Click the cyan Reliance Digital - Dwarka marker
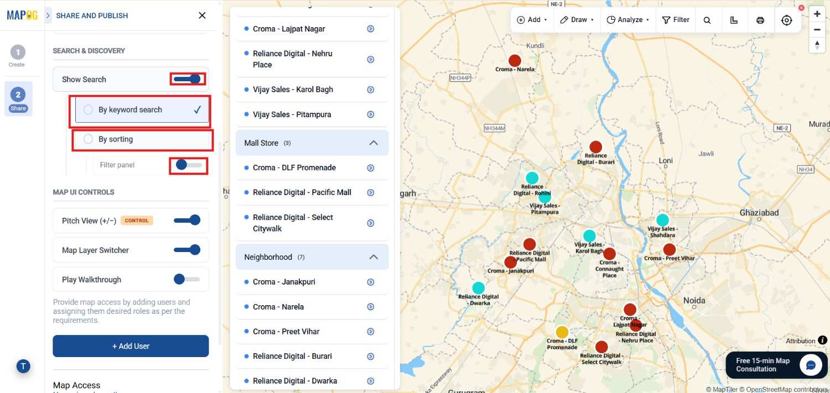 point(478,288)
